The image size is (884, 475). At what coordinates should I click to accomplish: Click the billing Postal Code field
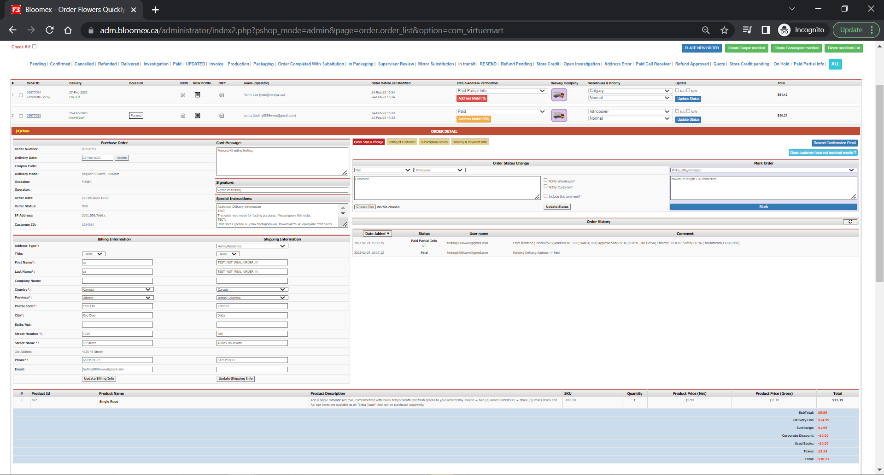pyautogui.click(x=117, y=306)
